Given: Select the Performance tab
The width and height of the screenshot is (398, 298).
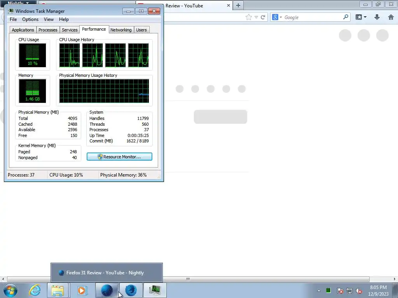Looking at the screenshot, I should [94, 29].
